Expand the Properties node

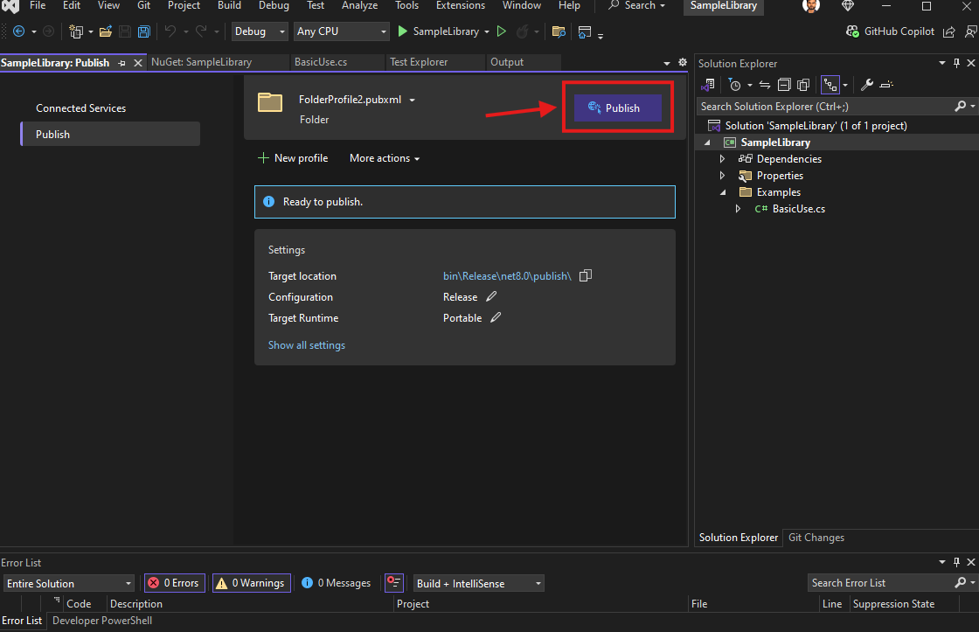click(x=722, y=176)
